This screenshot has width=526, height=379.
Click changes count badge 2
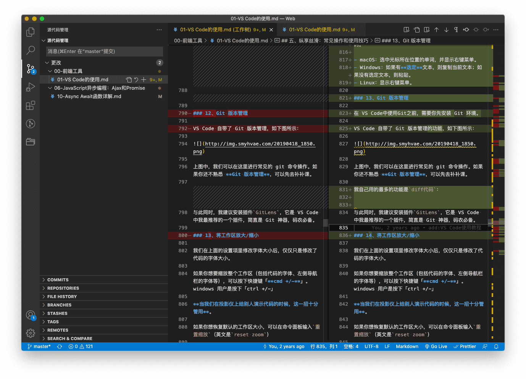pos(160,63)
